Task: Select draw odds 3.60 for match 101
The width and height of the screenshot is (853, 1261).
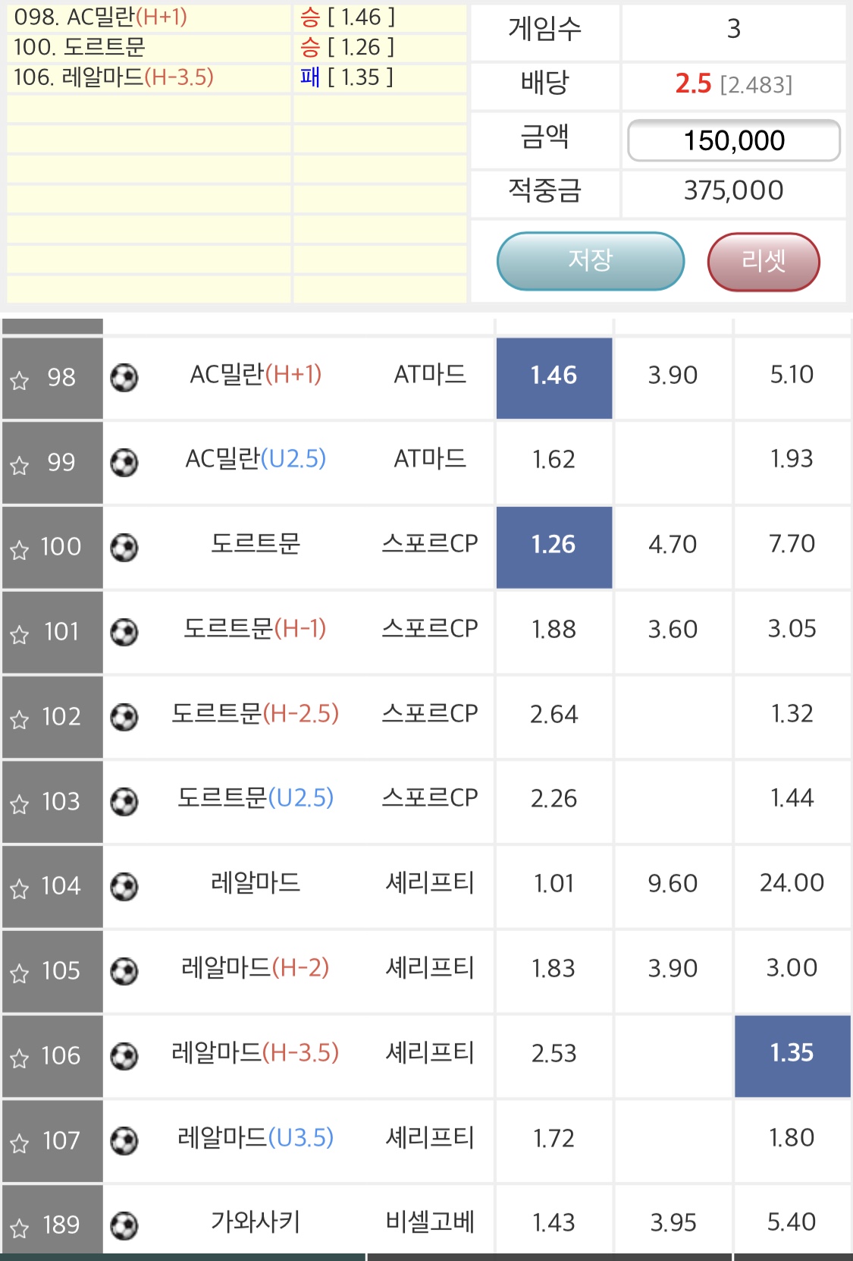Action: (x=673, y=630)
